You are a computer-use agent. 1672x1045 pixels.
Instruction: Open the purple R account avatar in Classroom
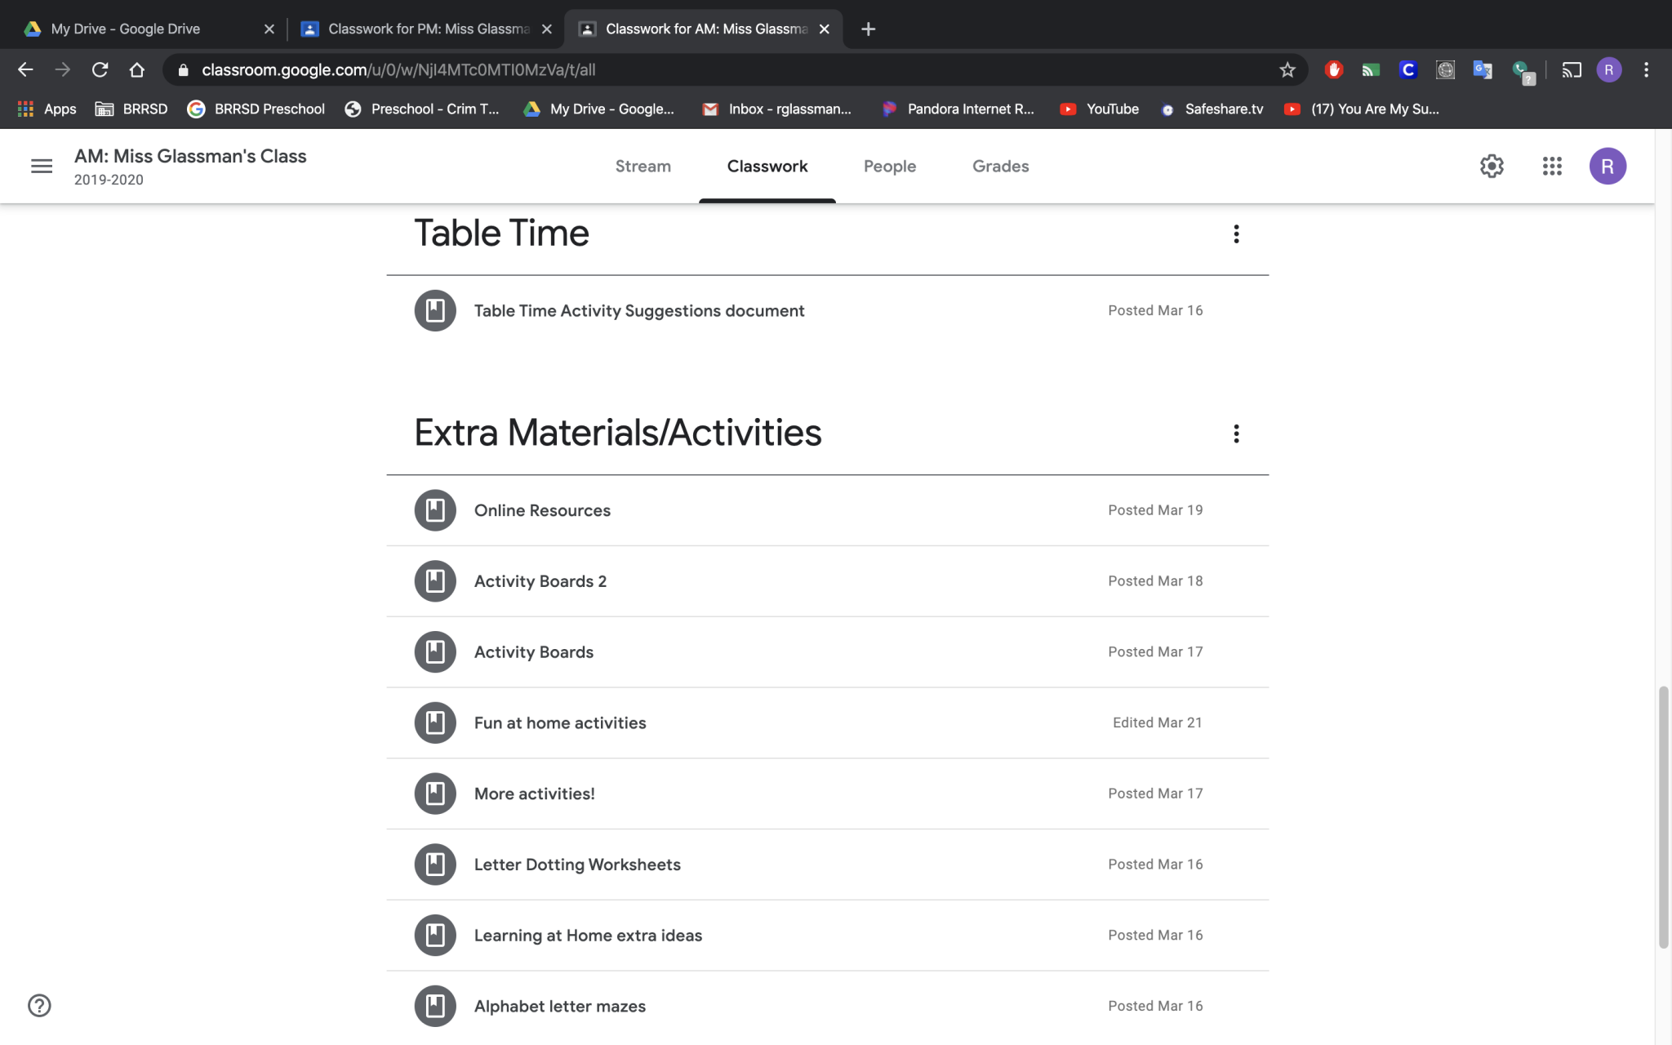[1607, 167]
